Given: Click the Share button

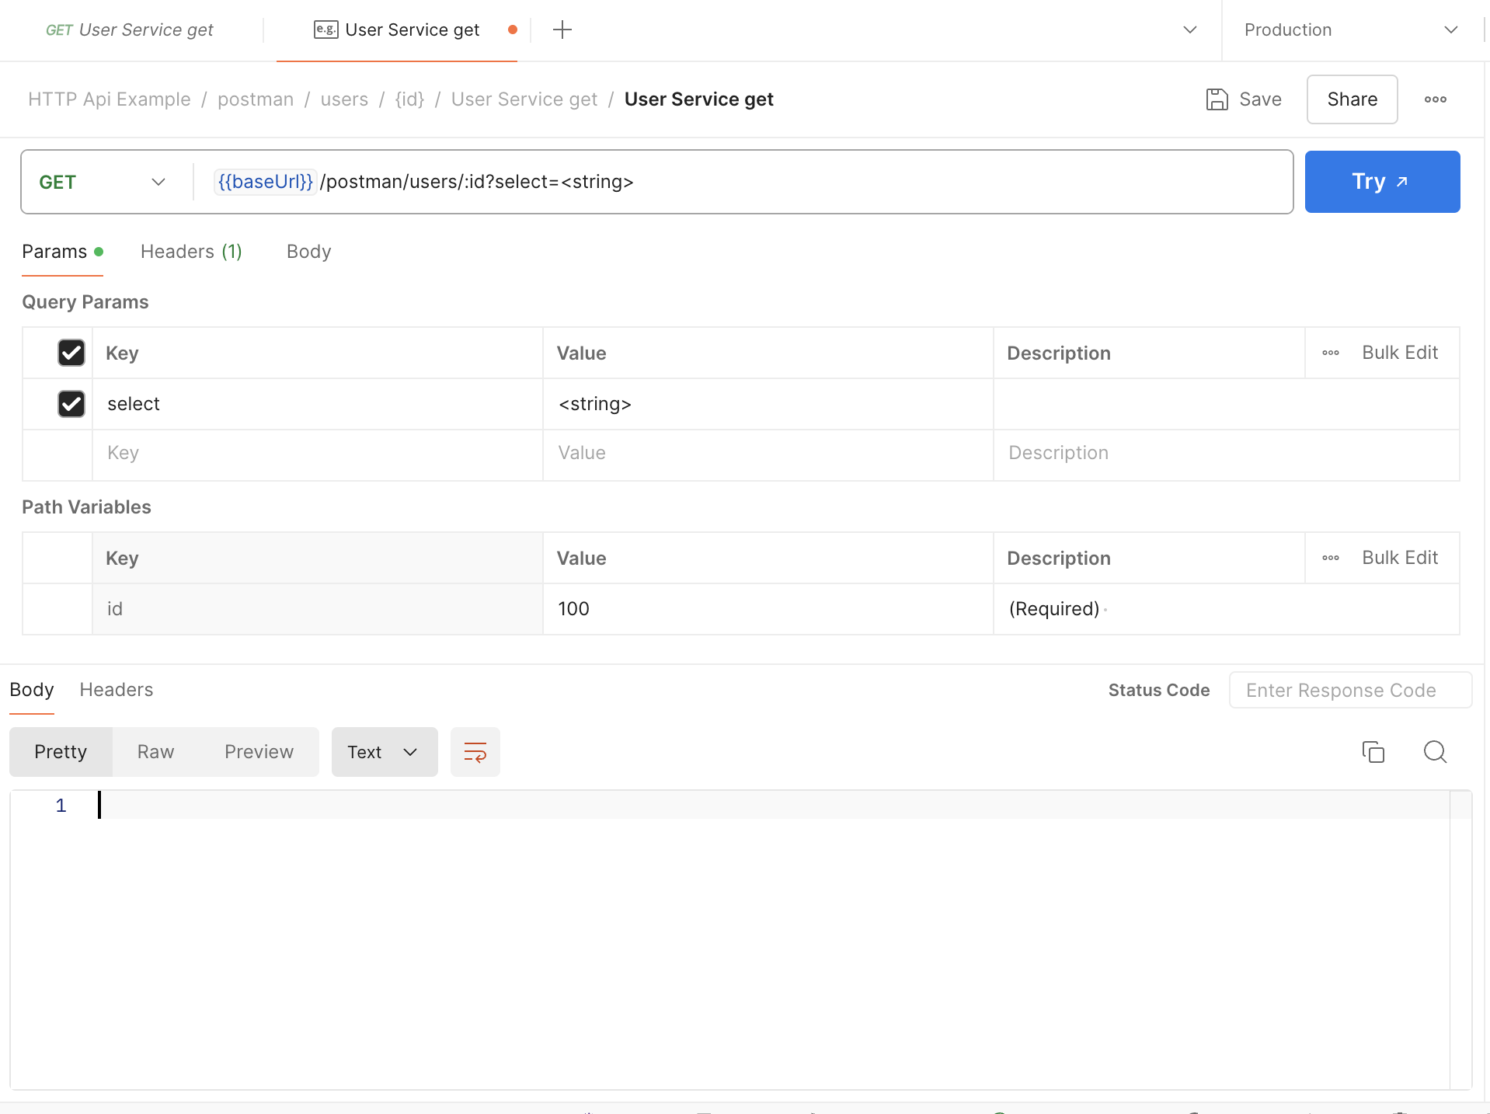Looking at the screenshot, I should [1352, 99].
